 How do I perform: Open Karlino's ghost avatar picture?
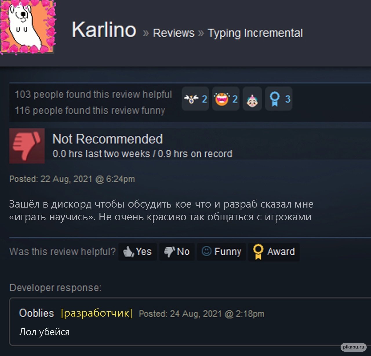pyautogui.click(x=27, y=26)
